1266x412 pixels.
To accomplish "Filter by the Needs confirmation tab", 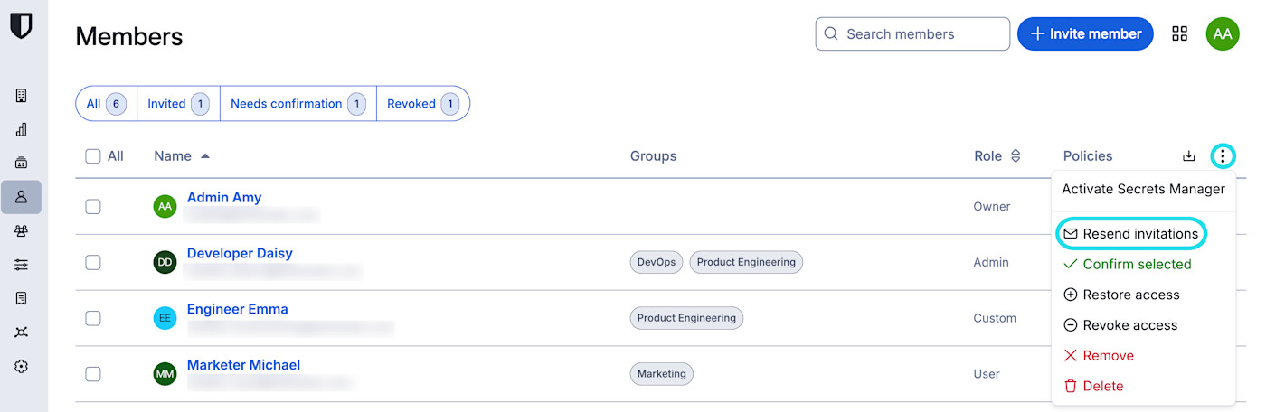I will pos(298,104).
